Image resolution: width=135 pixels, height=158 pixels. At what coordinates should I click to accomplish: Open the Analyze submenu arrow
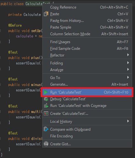(x=128, y=69)
